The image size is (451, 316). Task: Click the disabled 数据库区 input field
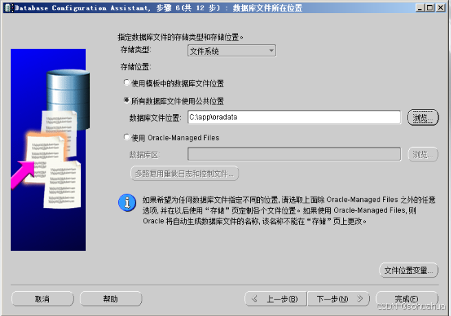(294, 155)
